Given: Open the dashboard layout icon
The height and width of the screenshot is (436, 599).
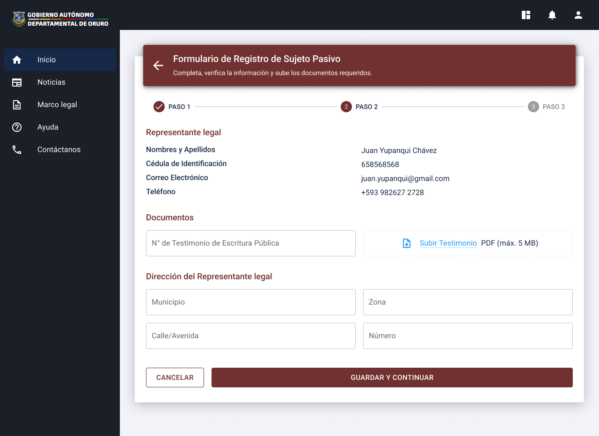Looking at the screenshot, I should [526, 15].
